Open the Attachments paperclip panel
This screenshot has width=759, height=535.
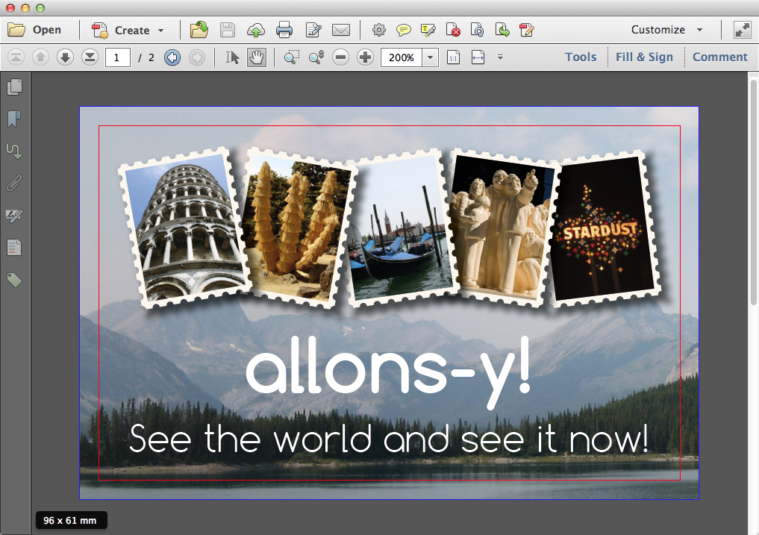point(14,183)
